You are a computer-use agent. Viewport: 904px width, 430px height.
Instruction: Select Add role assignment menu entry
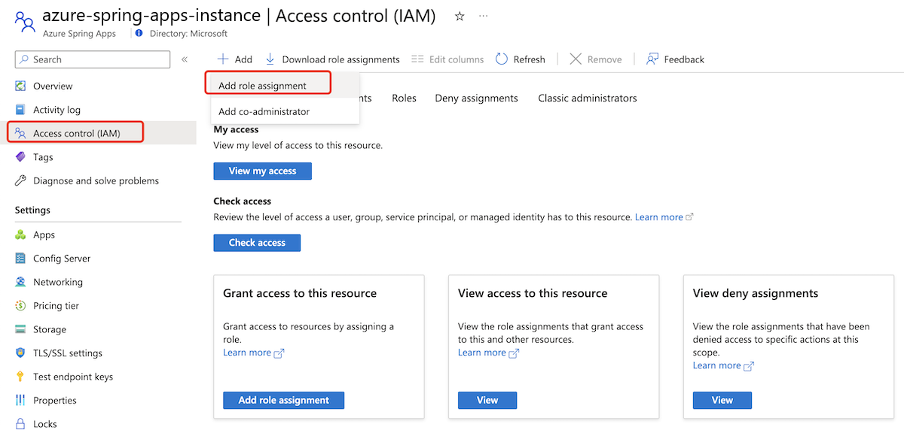click(x=262, y=86)
